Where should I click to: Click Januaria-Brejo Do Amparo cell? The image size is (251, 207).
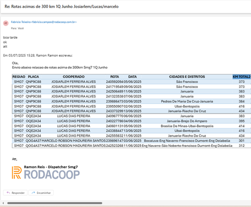click(x=187, y=121)
